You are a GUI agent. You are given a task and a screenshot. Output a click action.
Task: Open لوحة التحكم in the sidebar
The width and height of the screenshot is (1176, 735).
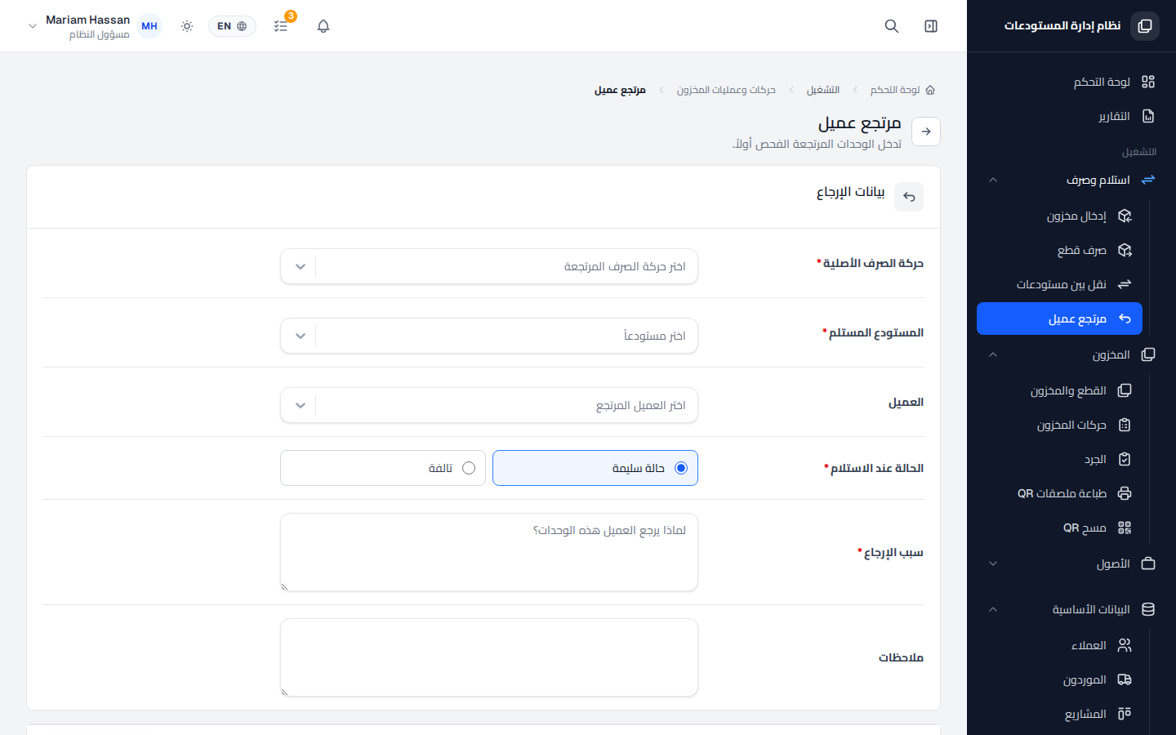[x=1071, y=82]
